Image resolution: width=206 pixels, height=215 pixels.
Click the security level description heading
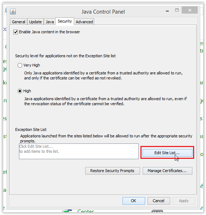65,56
